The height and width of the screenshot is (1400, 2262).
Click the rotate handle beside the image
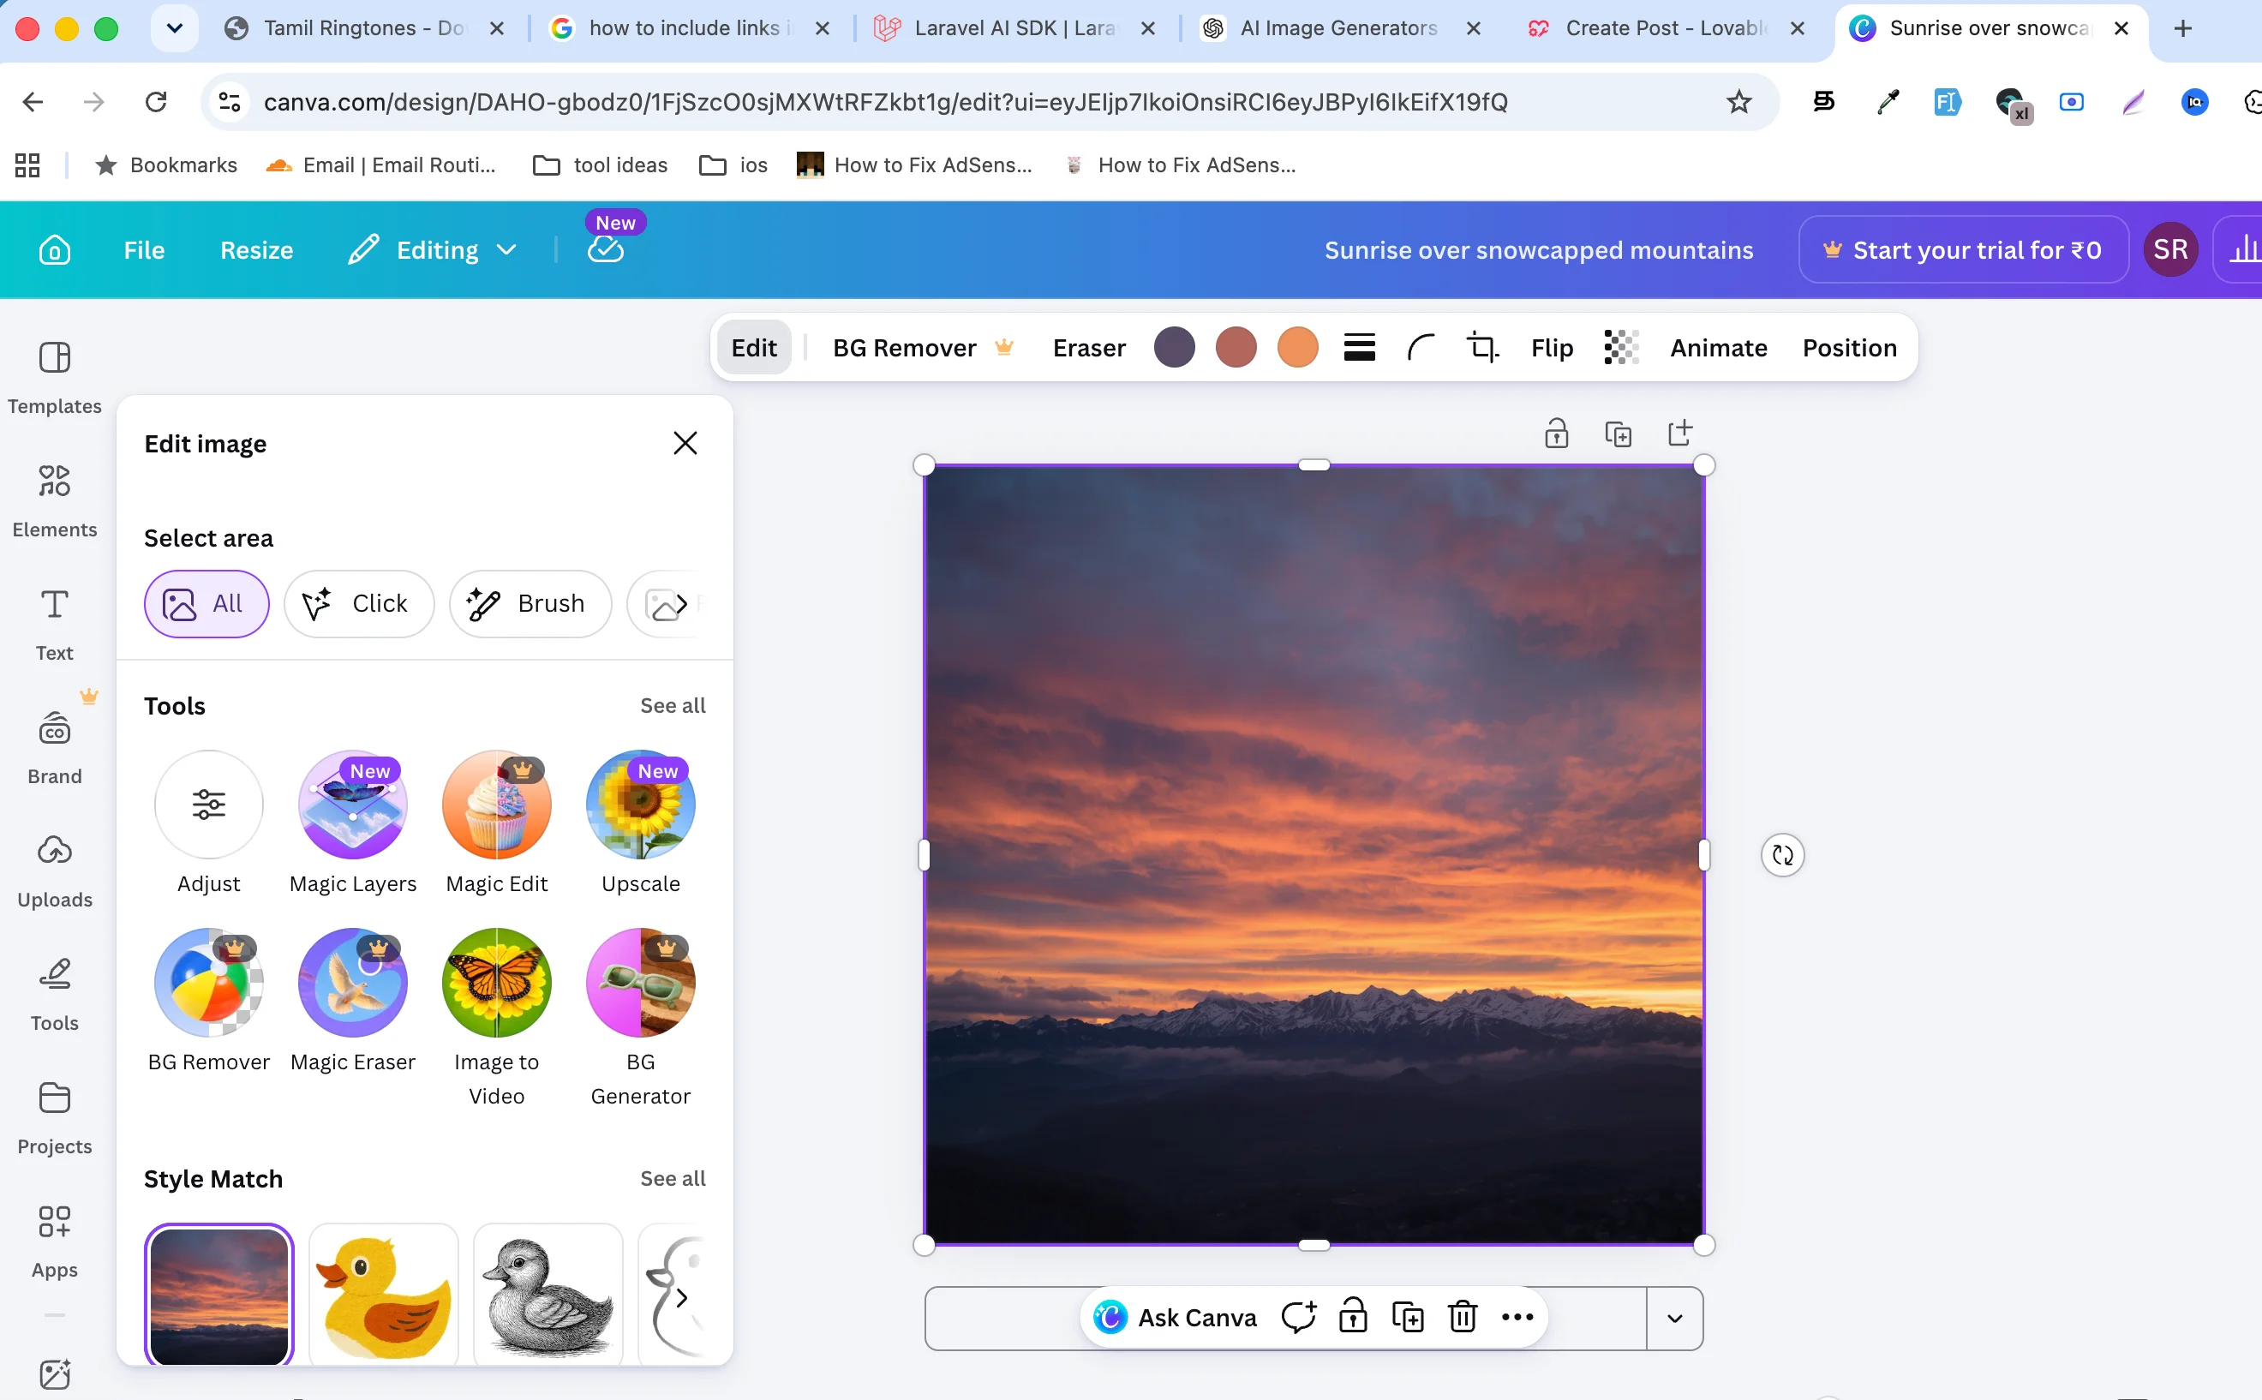(x=1782, y=854)
